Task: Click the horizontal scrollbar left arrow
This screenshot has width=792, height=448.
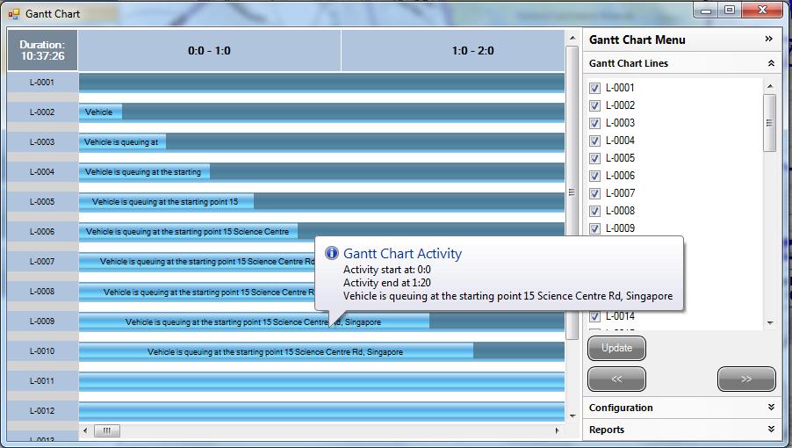Action: [85, 431]
